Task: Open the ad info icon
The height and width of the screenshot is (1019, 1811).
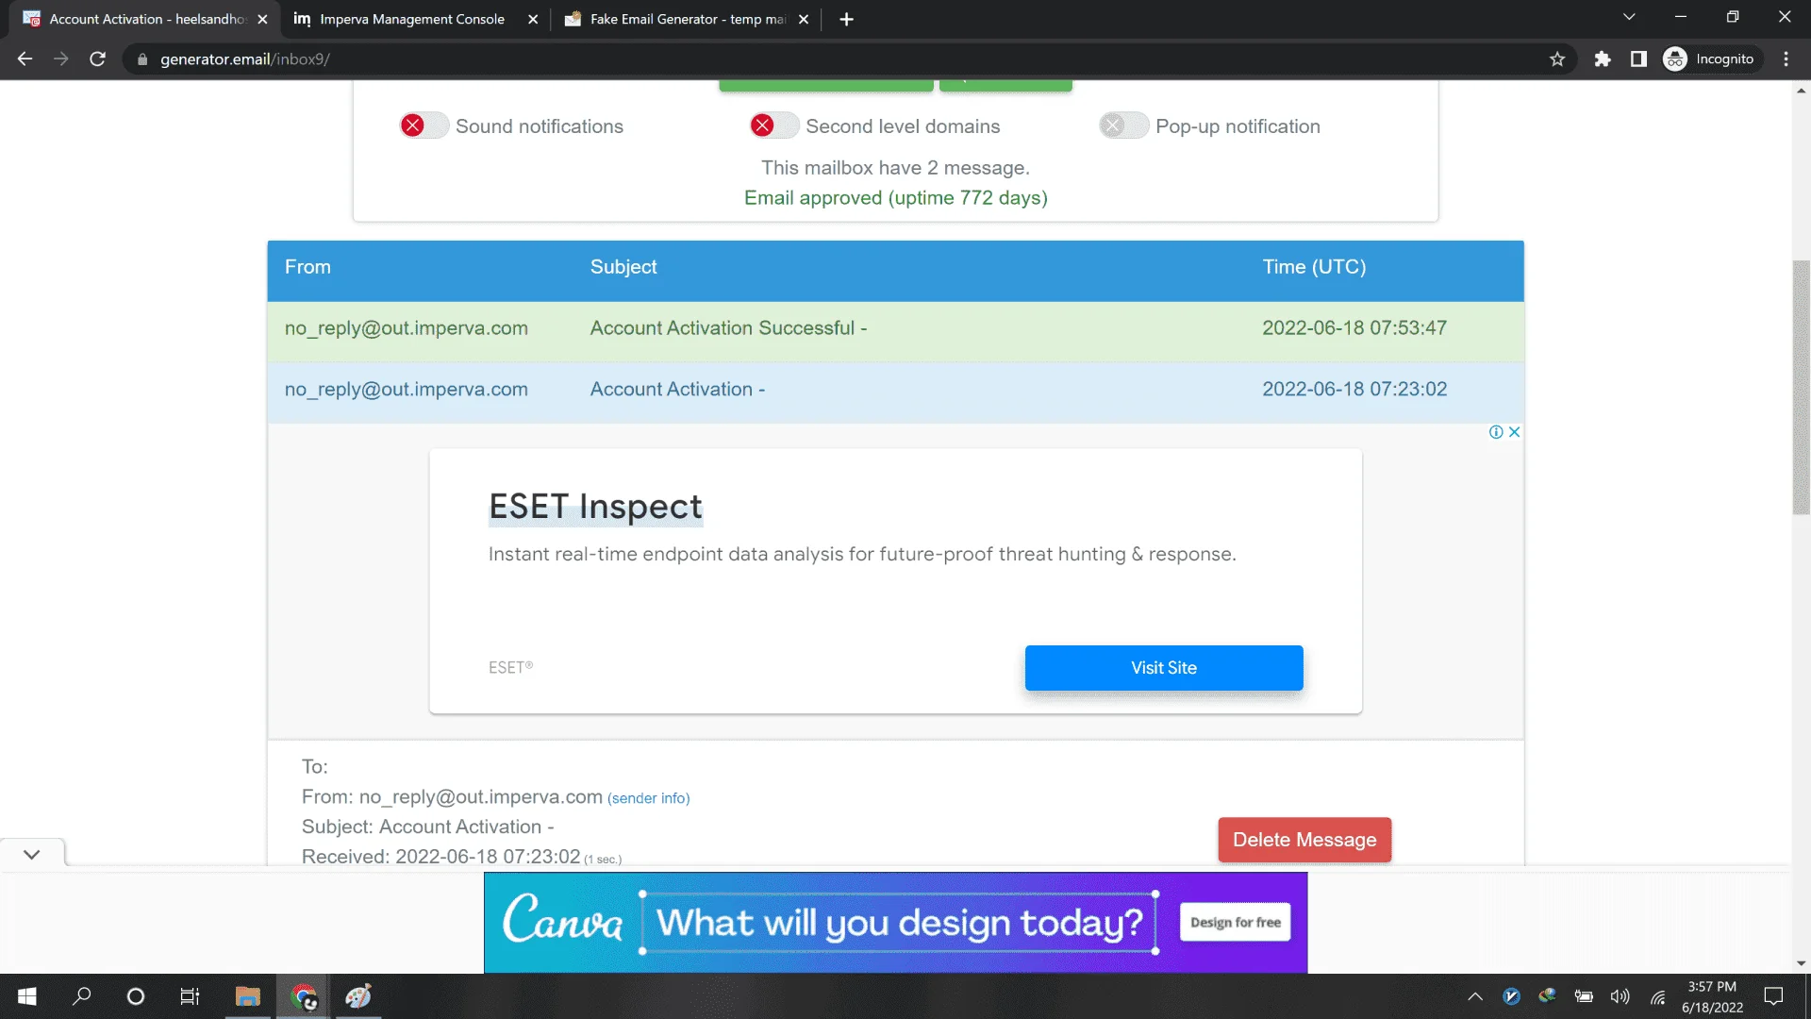Action: (x=1496, y=432)
